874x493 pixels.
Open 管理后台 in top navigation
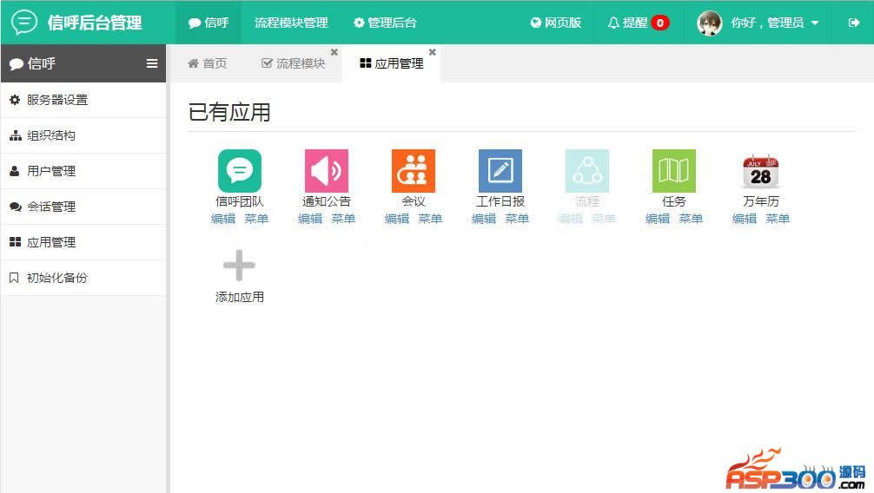tap(385, 23)
